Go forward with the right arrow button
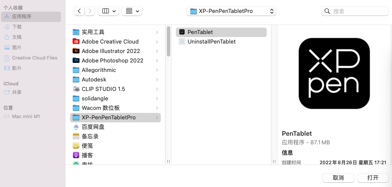This screenshot has height=187, width=392. 90,11
